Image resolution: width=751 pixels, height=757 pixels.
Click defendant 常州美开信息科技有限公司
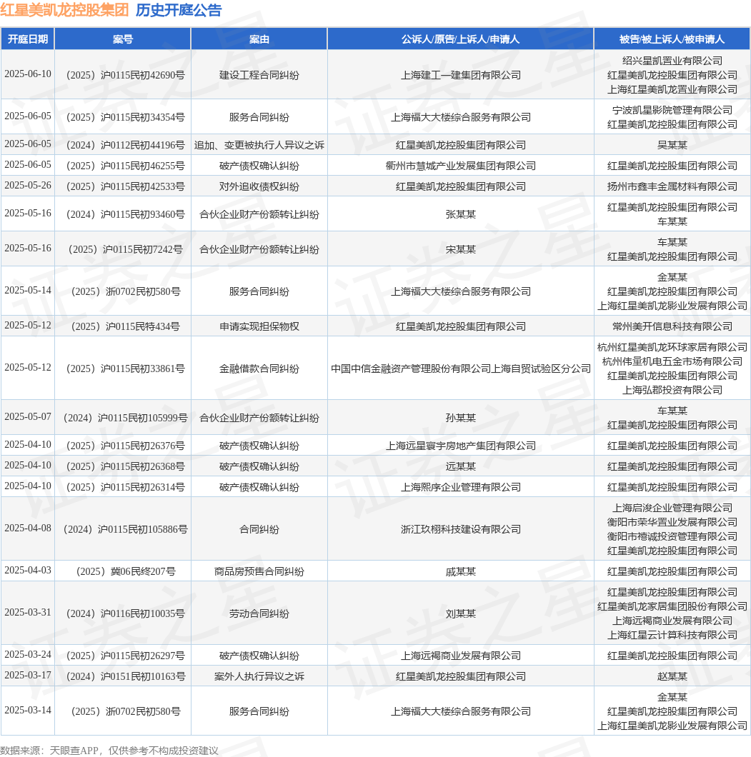point(672,326)
